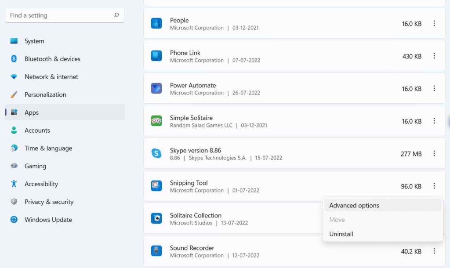
Task: Open more options for Sound Recorder
Action: click(x=435, y=251)
